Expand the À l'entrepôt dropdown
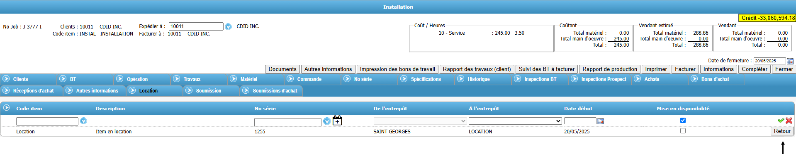Image resolution: width=796 pixels, height=154 pixels. tap(515, 121)
